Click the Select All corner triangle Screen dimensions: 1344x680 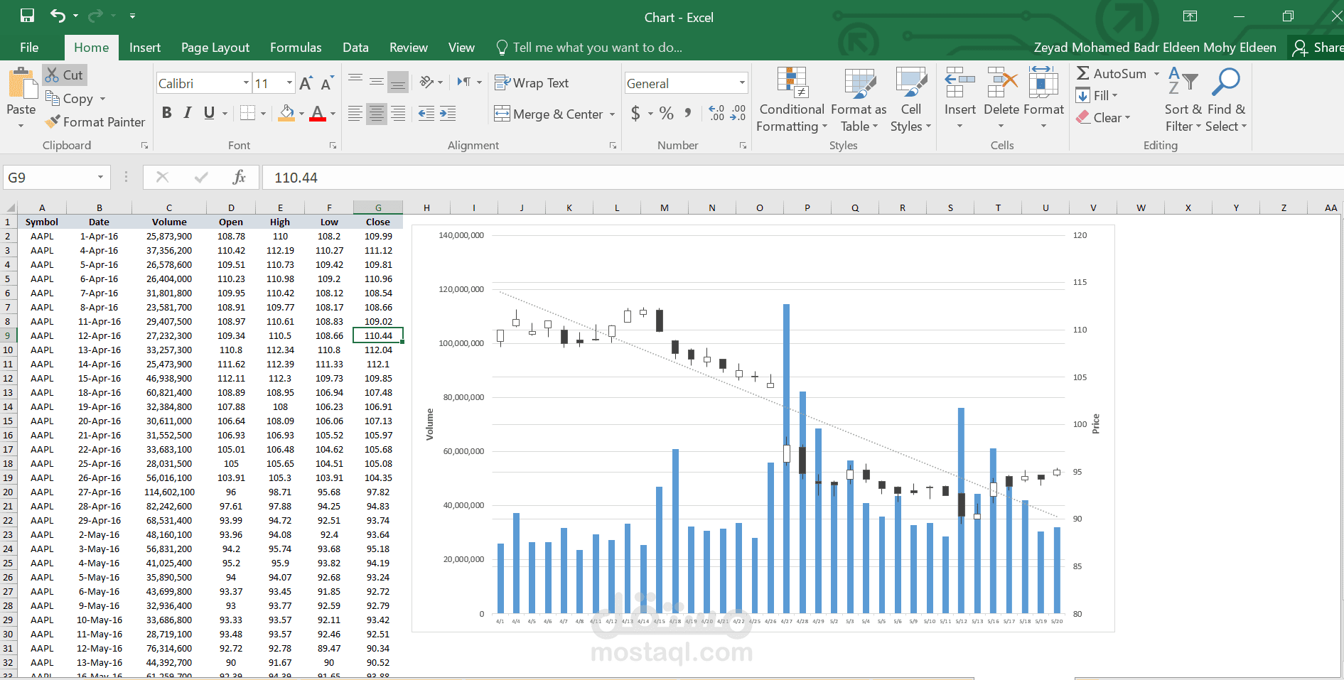[9, 207]
